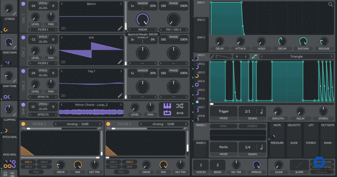
Task: Enable SYNC for RAND 1
Action: 223,126
